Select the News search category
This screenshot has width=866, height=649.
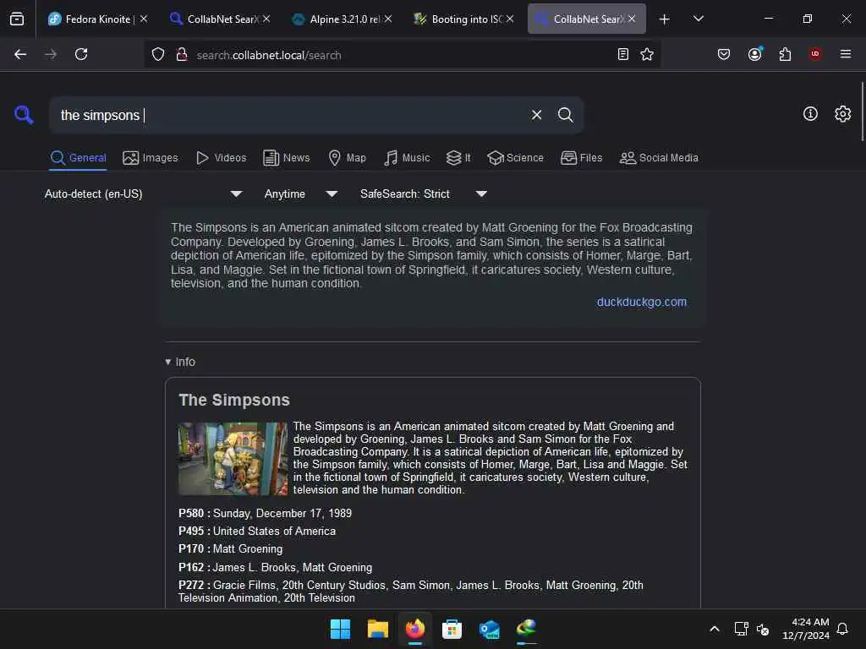pyautogui.click(x=287, y=158)
